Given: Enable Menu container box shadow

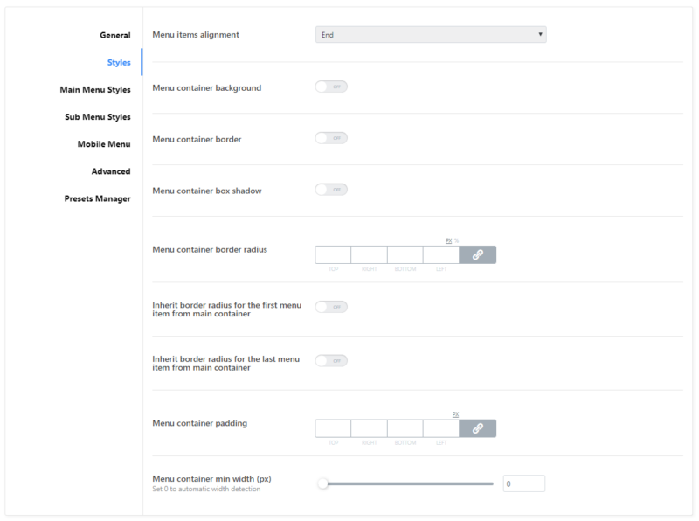Looking at the screenshot, I should pyautogui.click(x=331, y=189).
